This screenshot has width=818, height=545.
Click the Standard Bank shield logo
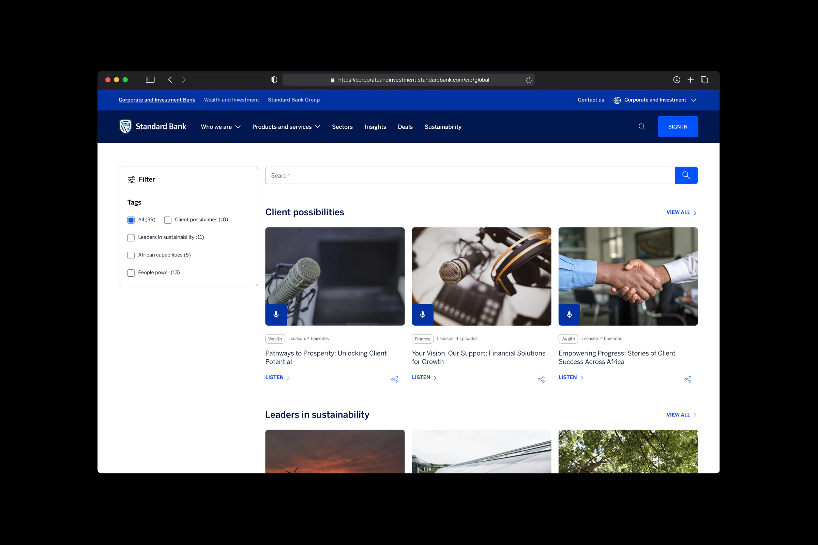point(125,126)
